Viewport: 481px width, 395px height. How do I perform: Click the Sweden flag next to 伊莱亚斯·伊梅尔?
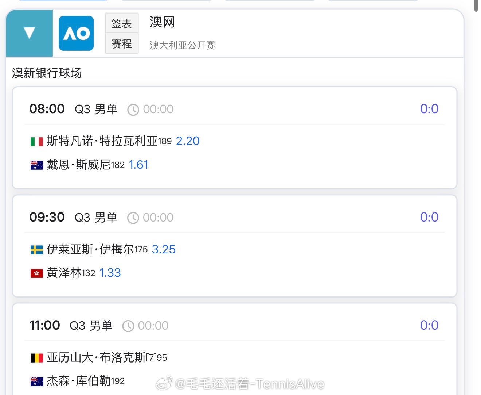(x=36, y=249)
